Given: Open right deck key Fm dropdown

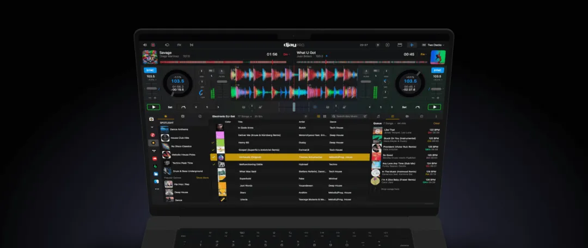Looking at the screenshot, I should coord(424,54).
